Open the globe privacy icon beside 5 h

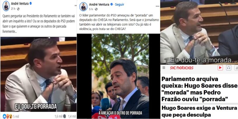point(96,9)
